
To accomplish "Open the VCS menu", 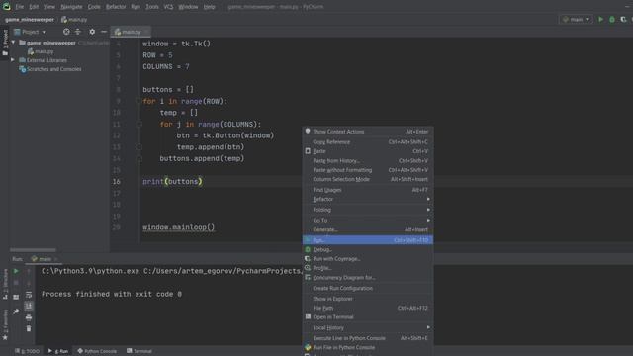I will 168,7.
